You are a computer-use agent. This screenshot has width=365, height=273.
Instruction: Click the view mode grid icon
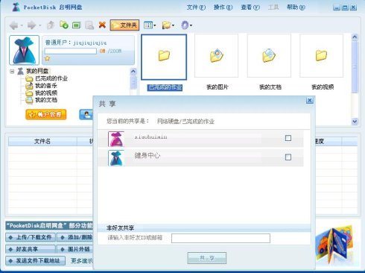pos(148,25)
